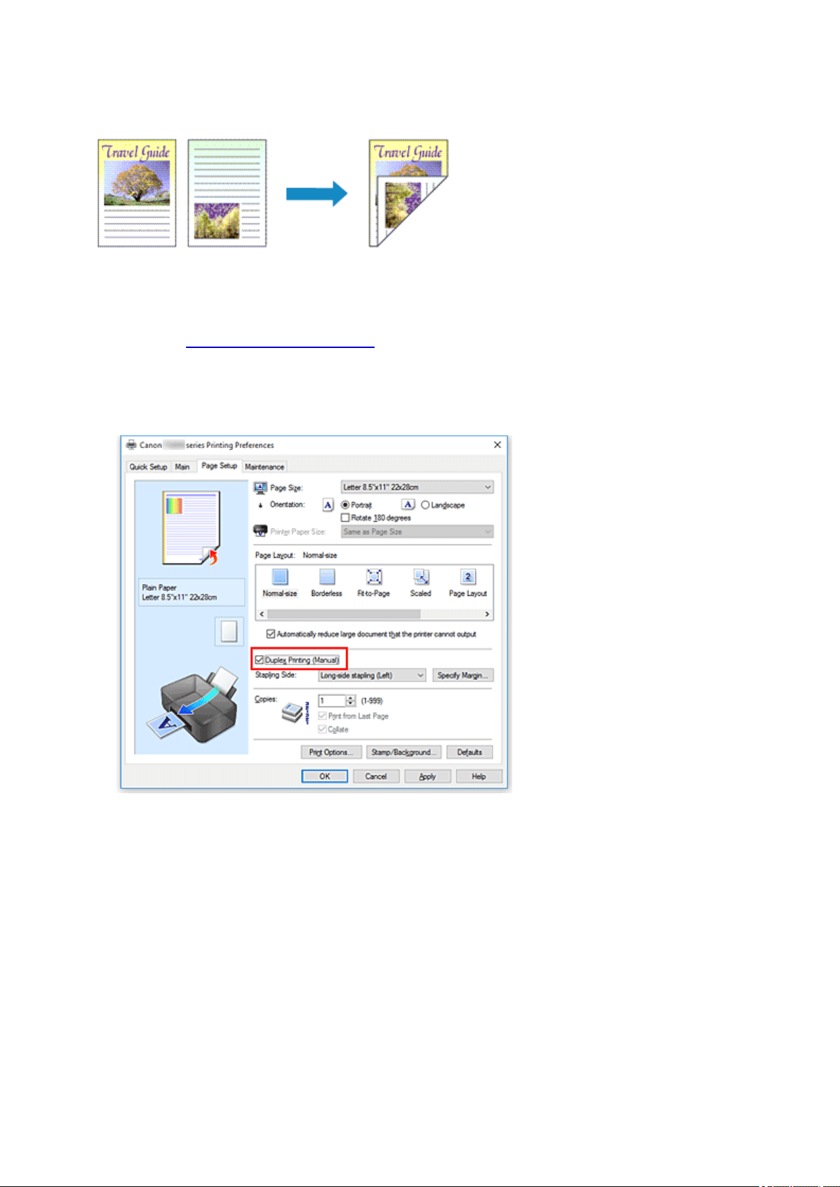Click the page layout list's right scroll arrow

487,614
